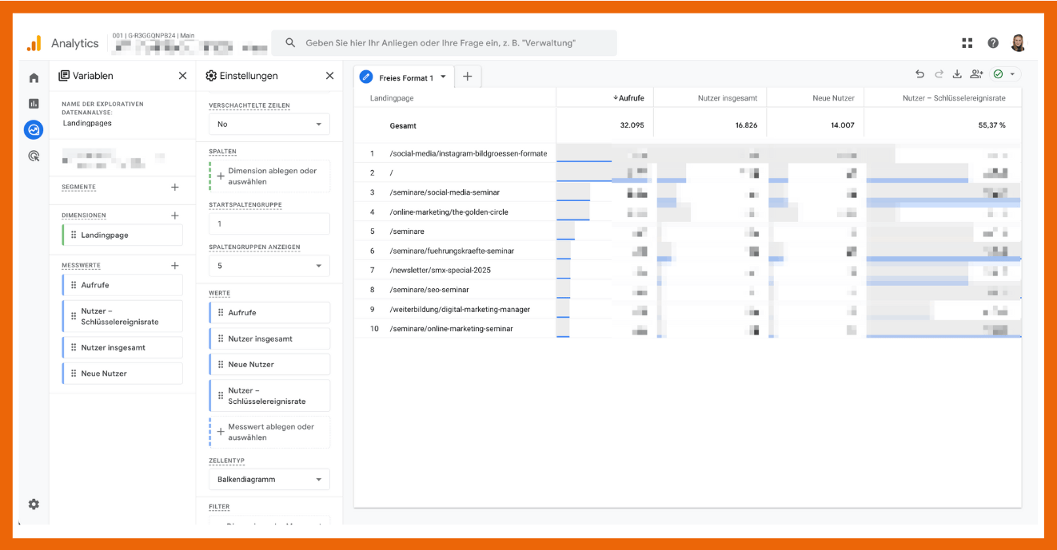Open Spaltengruppen anzeigen dropdown
The image size is (1057, 550).
(269, 266)
